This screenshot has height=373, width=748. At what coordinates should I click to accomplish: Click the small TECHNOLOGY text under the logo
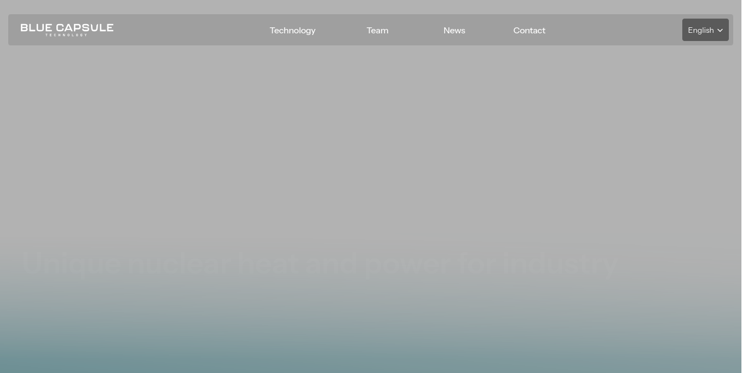[x=66, y=35]
